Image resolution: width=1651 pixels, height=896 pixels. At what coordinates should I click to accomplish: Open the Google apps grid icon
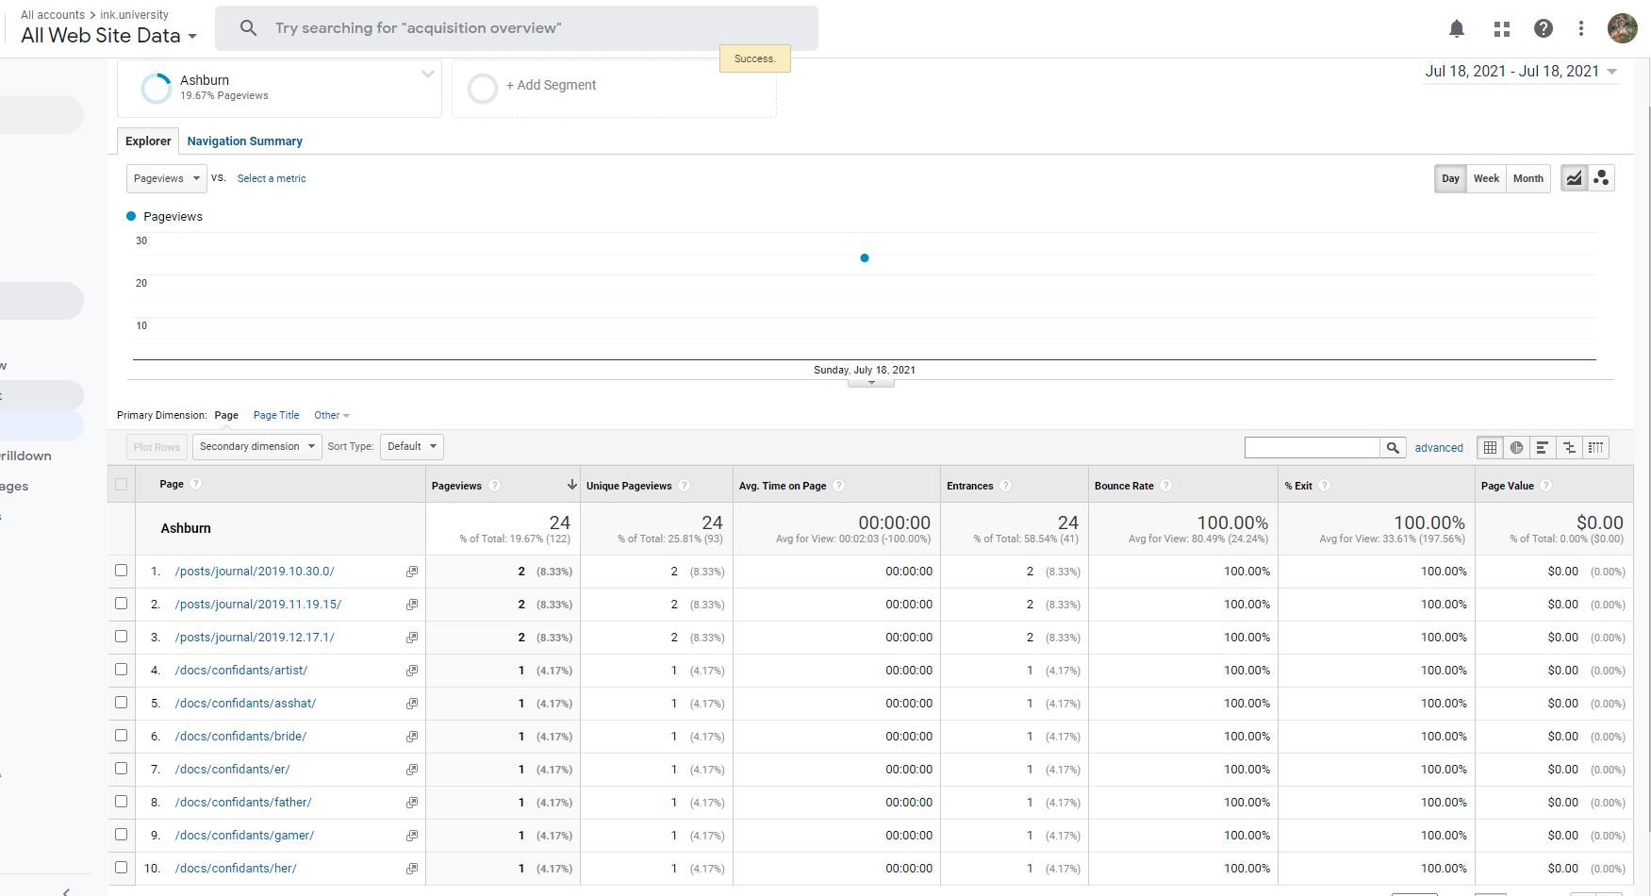click(1502, 28)
